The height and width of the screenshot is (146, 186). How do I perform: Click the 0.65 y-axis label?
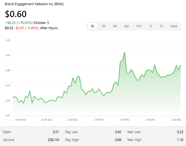(x=8, y=55)
